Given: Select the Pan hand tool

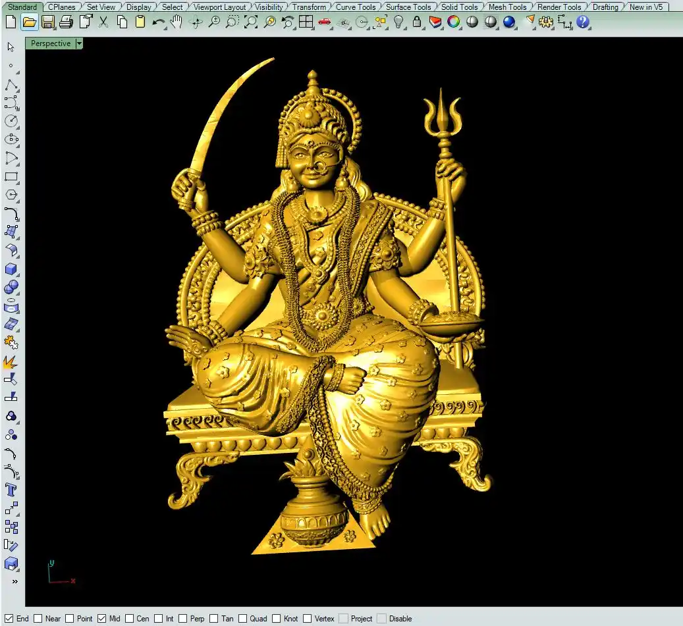Looking at the screenshot, I should (x=177, y=22).
